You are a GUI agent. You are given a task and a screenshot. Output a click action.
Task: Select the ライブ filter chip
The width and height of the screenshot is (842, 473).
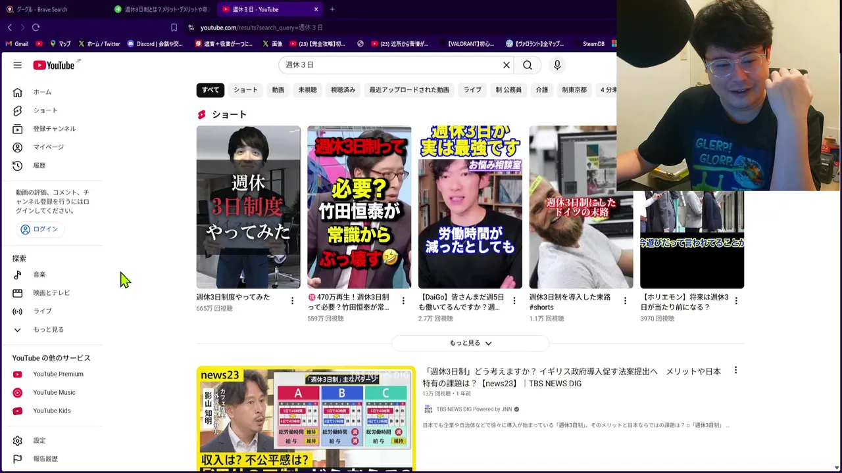(472, 90)
